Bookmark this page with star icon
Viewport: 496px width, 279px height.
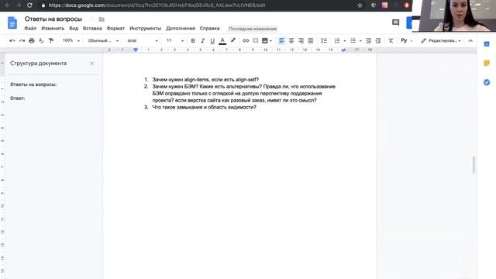[360, 5]
